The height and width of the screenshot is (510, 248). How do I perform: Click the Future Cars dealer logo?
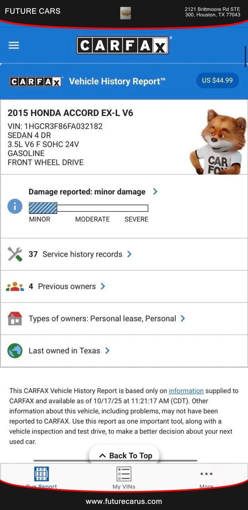(125, 13)
